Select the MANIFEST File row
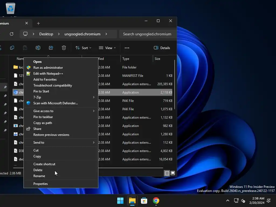The image size is (276, 207). tap(92, 76)
